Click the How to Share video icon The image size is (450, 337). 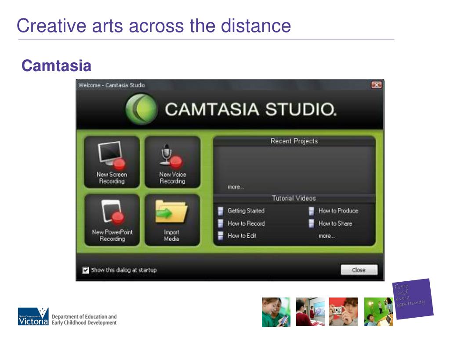(312, 223)
